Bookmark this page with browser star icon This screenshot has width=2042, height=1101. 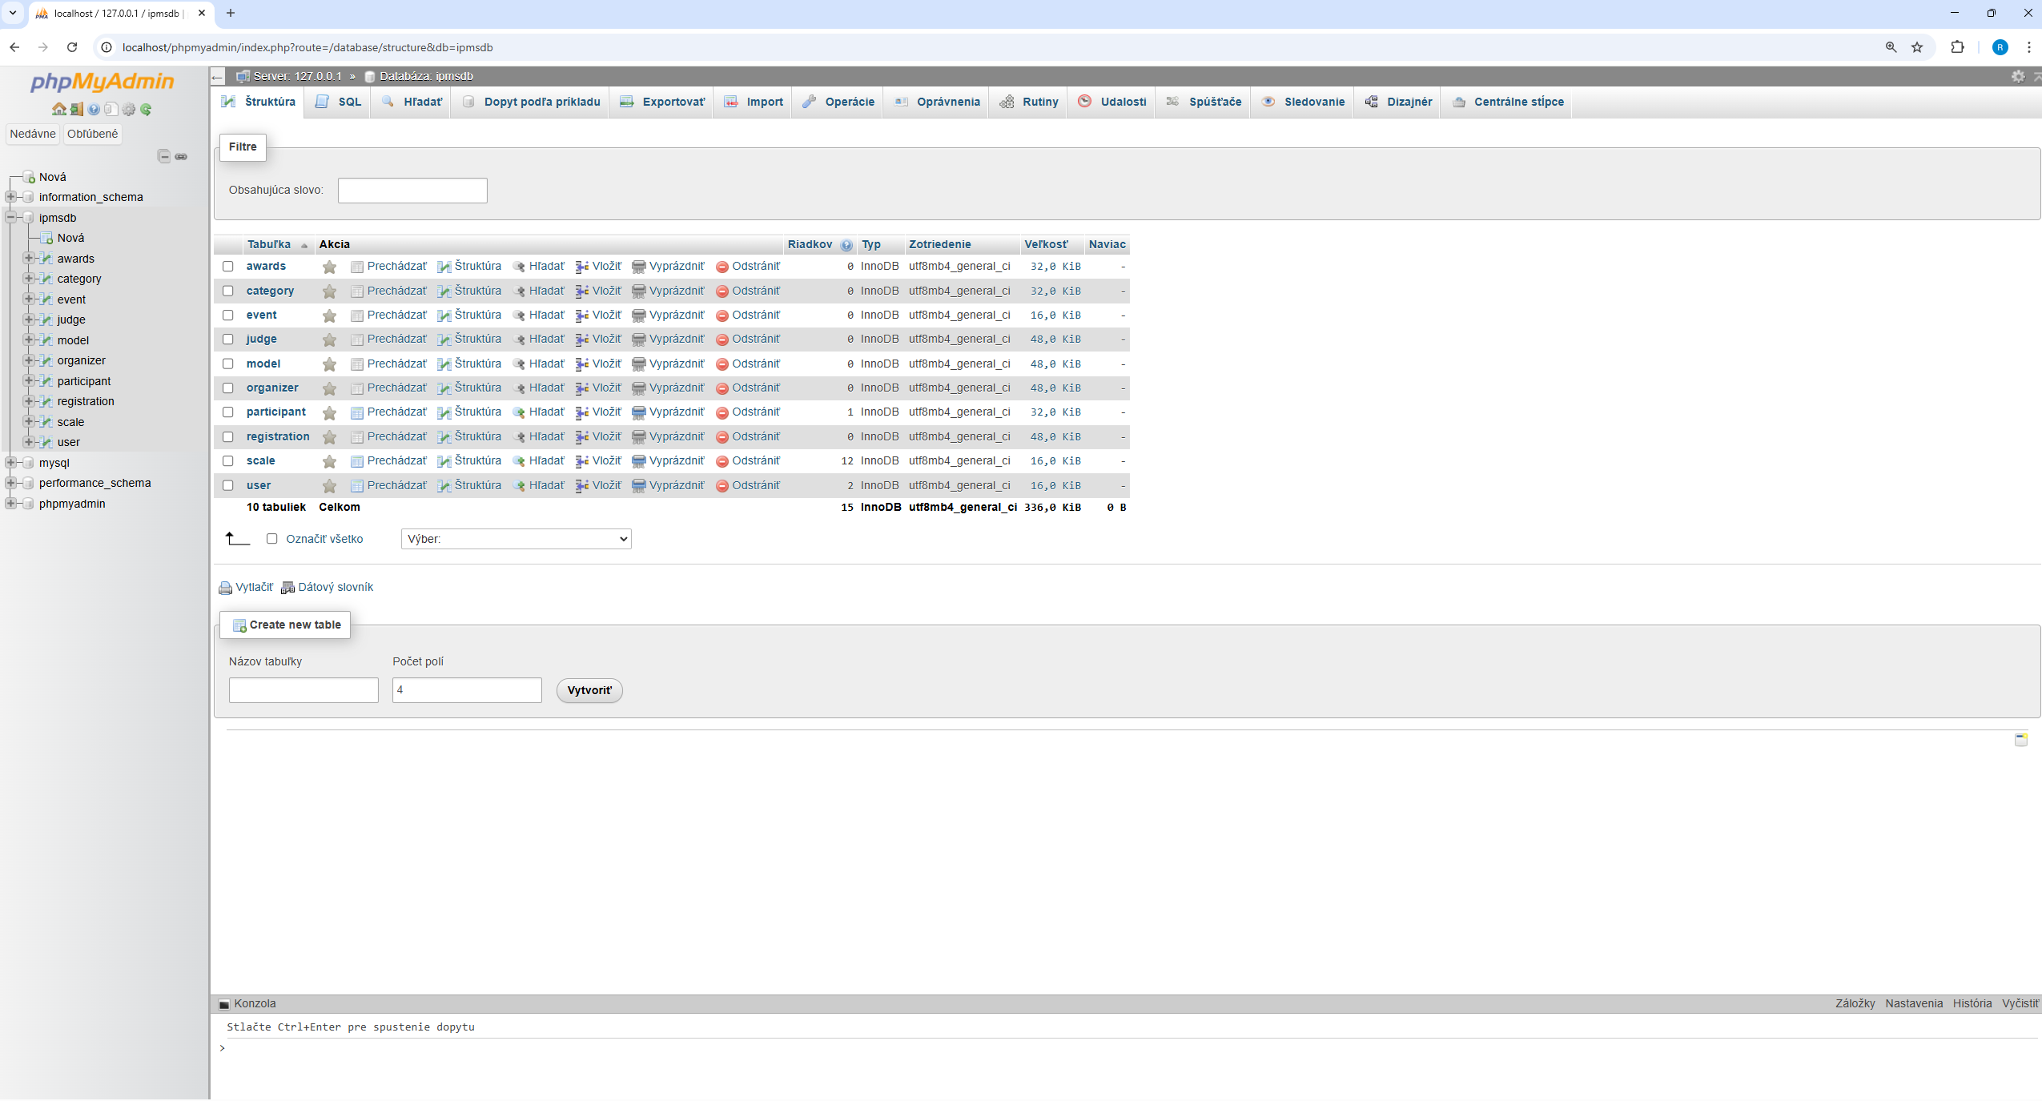point(1917,47)
